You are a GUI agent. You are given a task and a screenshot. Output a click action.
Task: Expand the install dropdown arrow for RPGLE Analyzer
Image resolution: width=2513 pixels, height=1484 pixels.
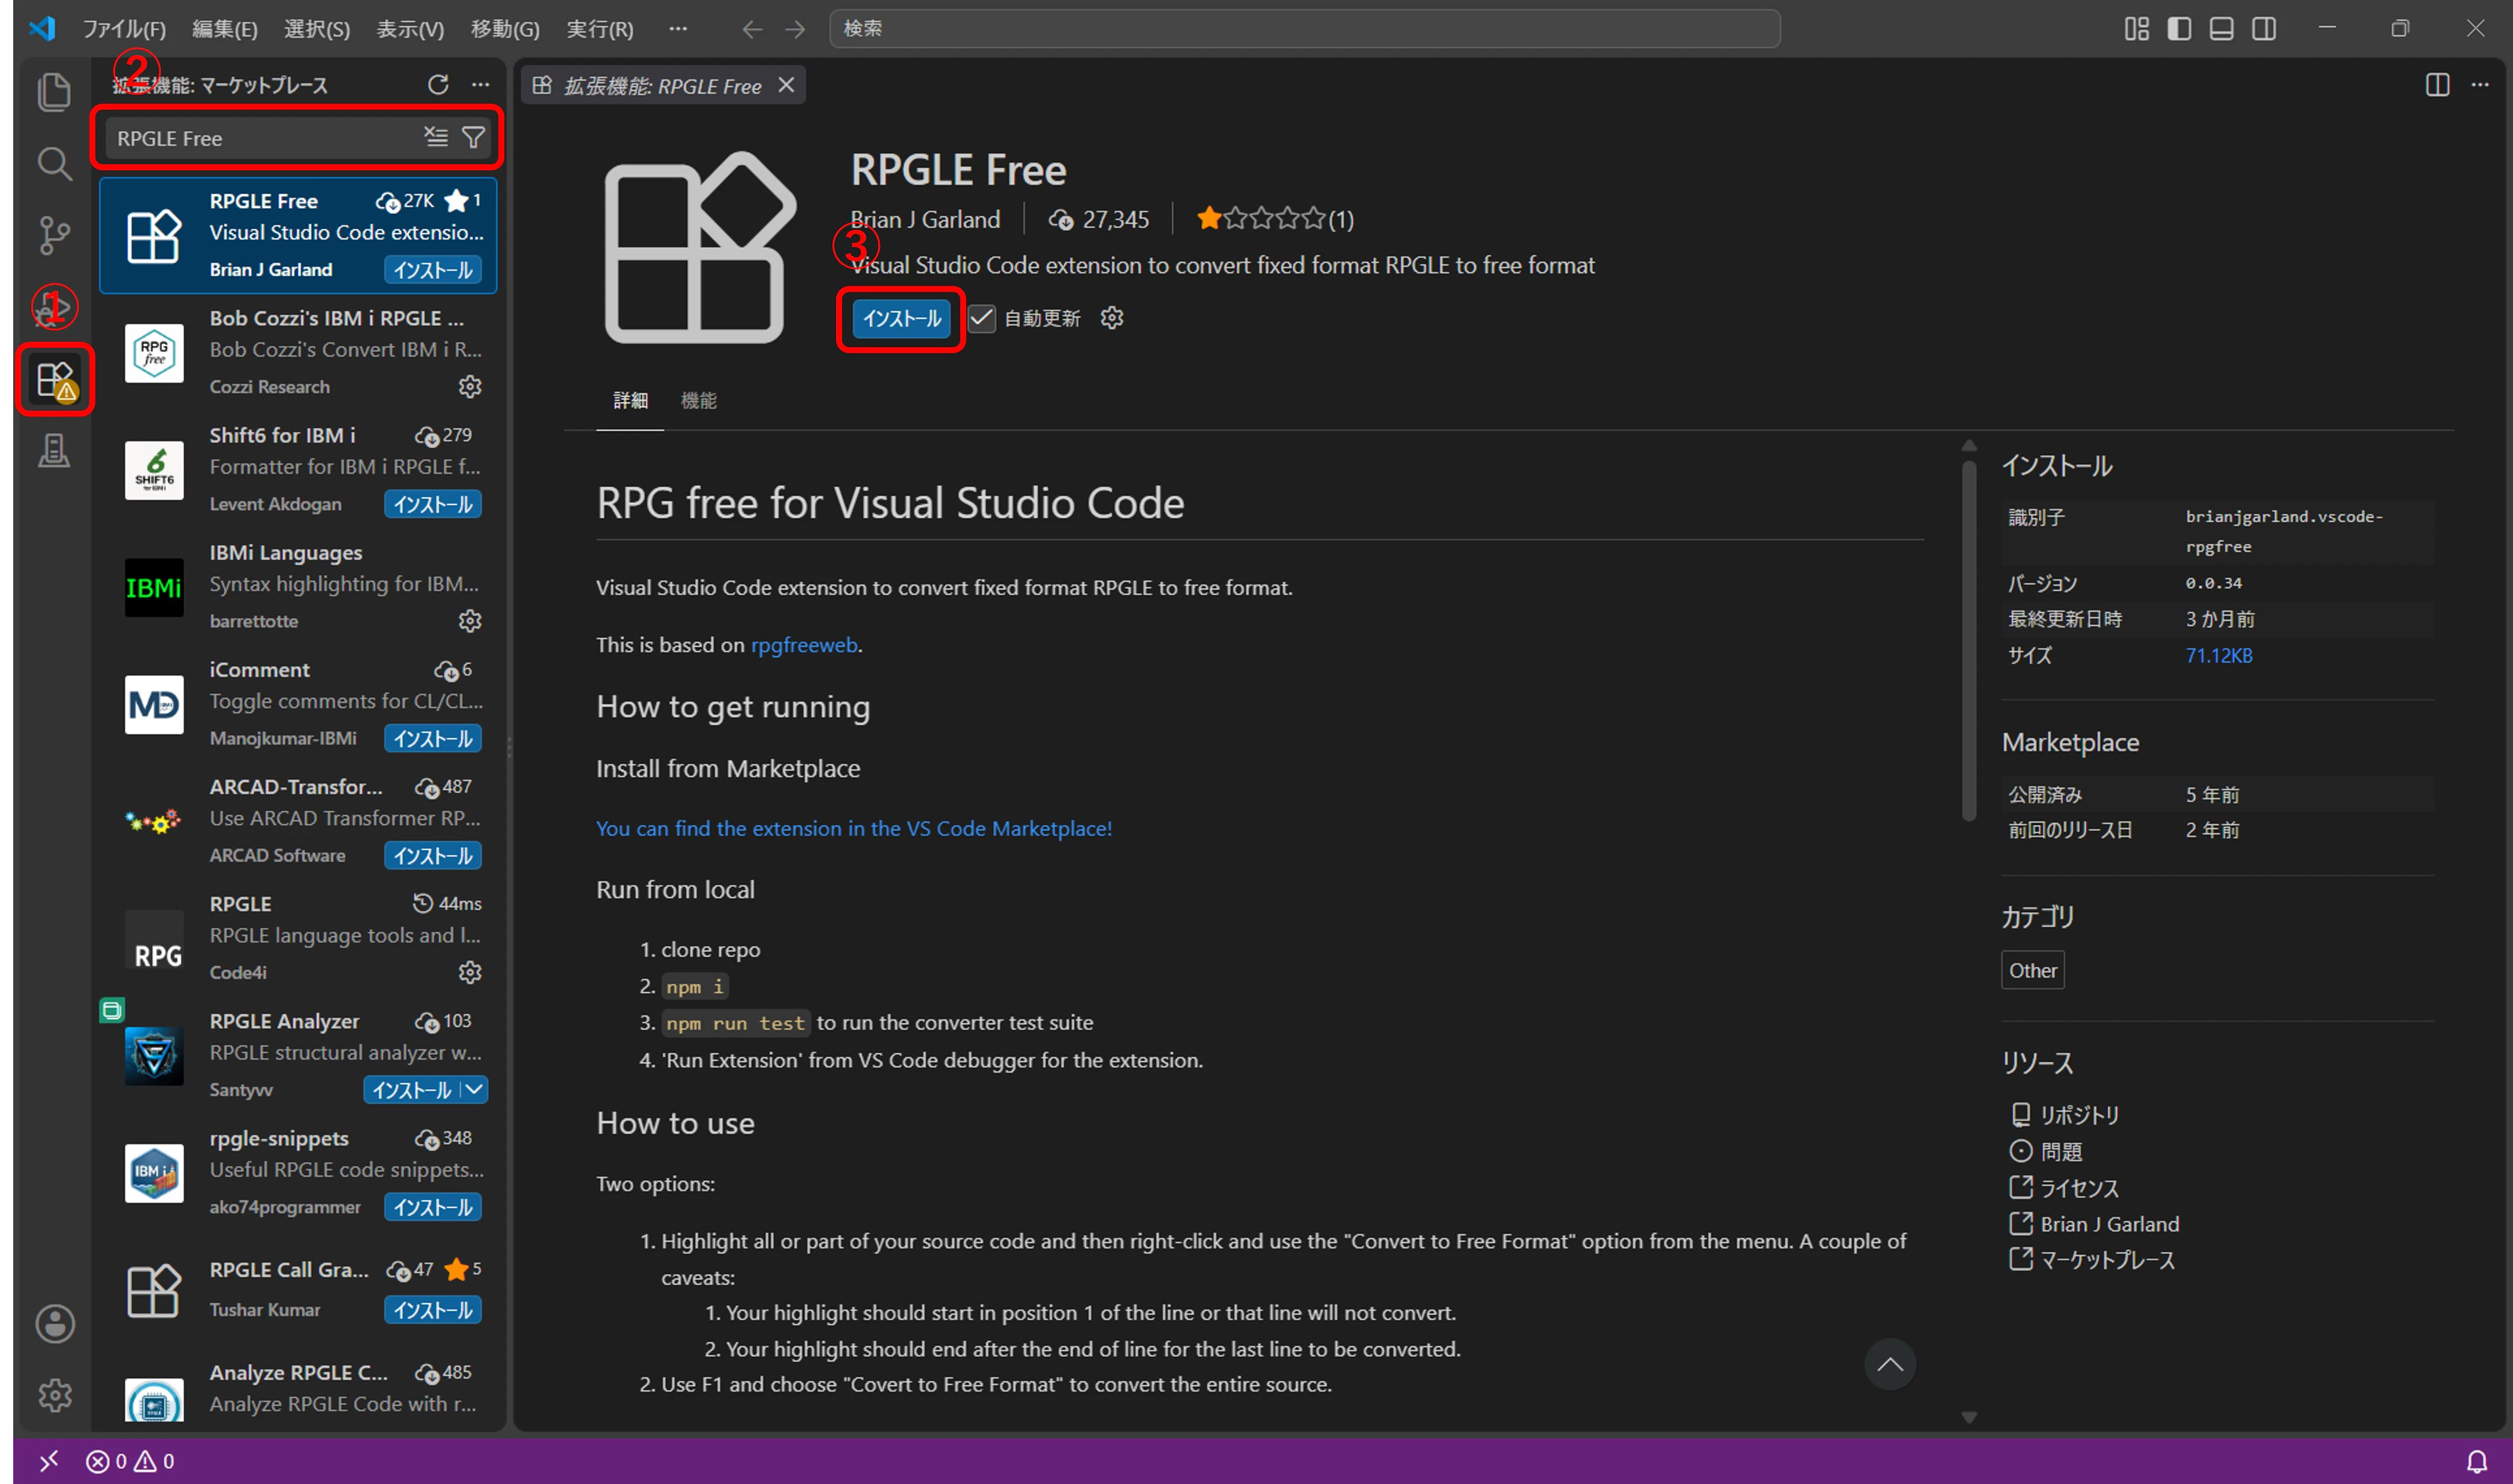pos(475,1089)
